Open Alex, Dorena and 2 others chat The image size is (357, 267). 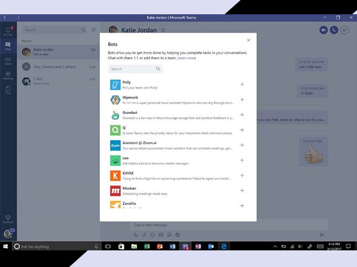[58, 66]
